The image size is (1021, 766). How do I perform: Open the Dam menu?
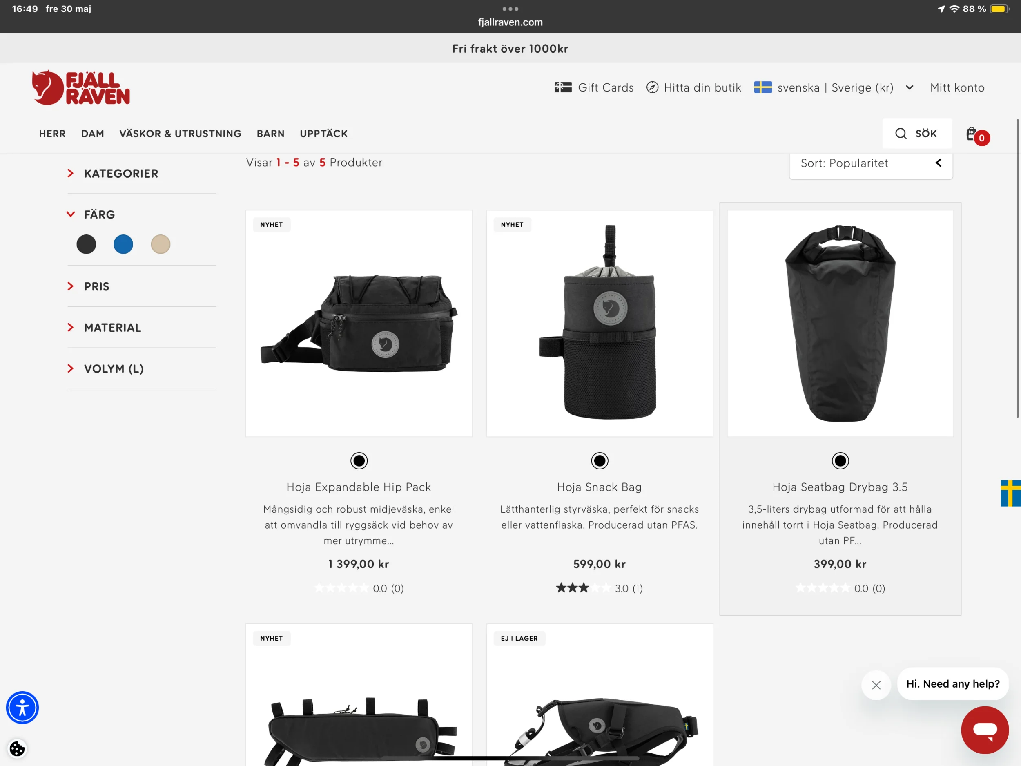tap(93, 134)
